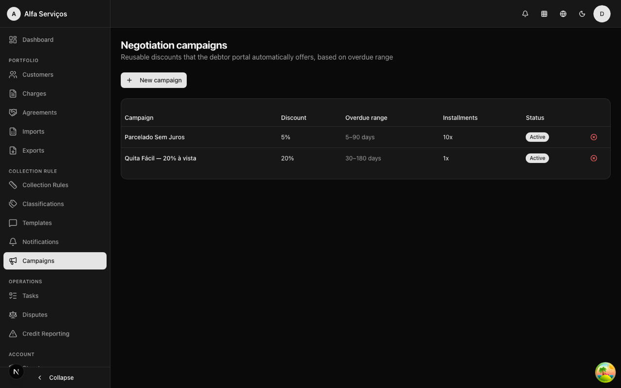
Task: Click Quita Fácil — 20% à vista name
Action: pyautogui.click(x=161, y=158)
